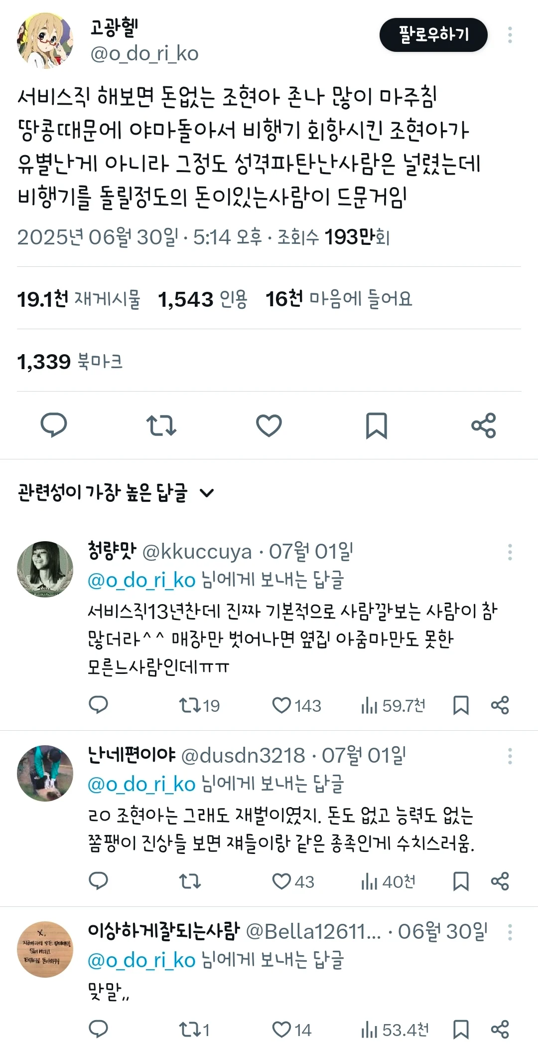Image resolution: width=538 pixels, height=1054 pixels.
Task: Reply to 이상하게잘되는사람's comment
Action: (98, 1030)
